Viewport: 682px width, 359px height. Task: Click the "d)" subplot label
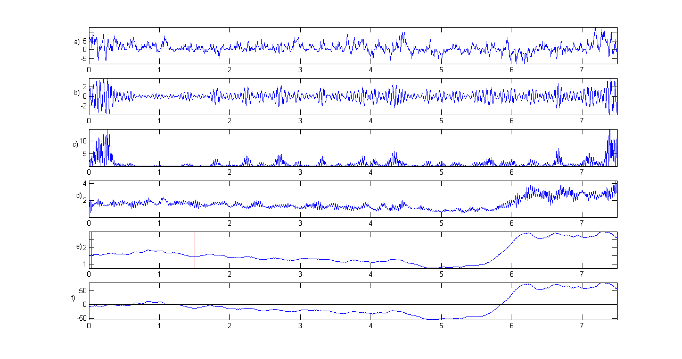(79, 195)
